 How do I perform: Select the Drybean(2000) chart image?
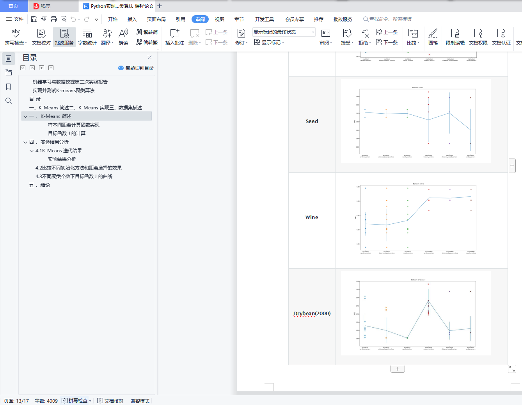click(416, 313)
